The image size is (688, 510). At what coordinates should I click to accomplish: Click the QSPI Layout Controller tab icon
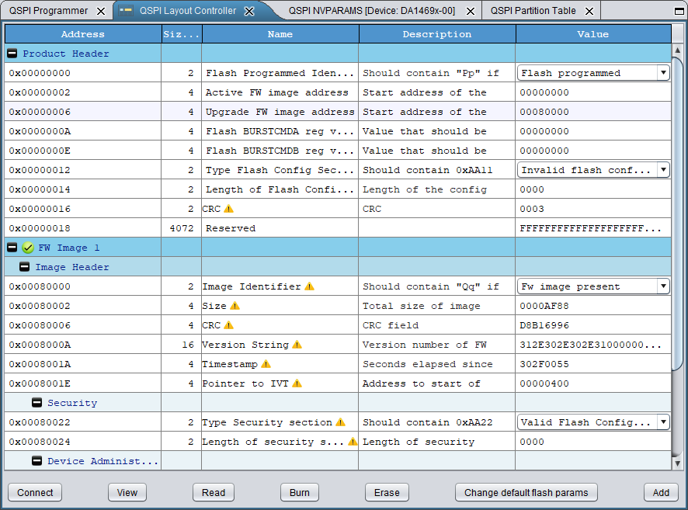(126, 11)
